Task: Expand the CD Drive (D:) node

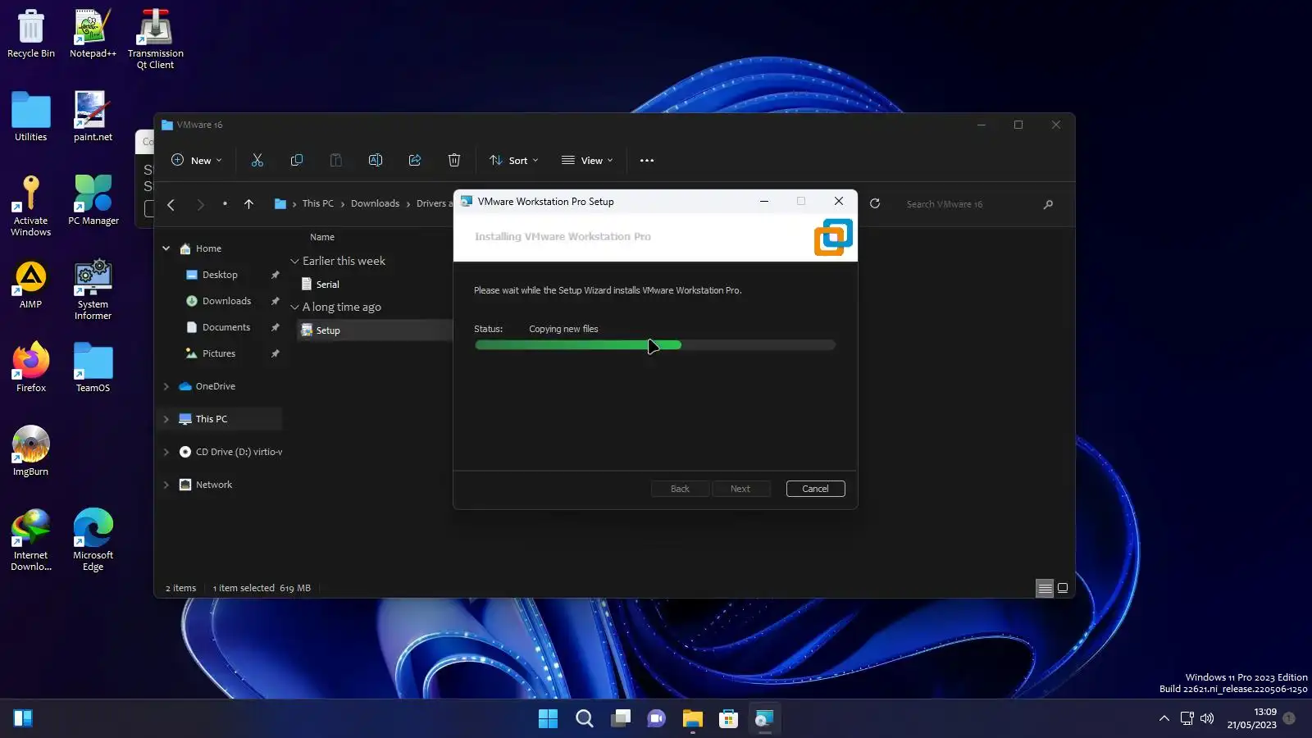Action: [x=166, y=452]
